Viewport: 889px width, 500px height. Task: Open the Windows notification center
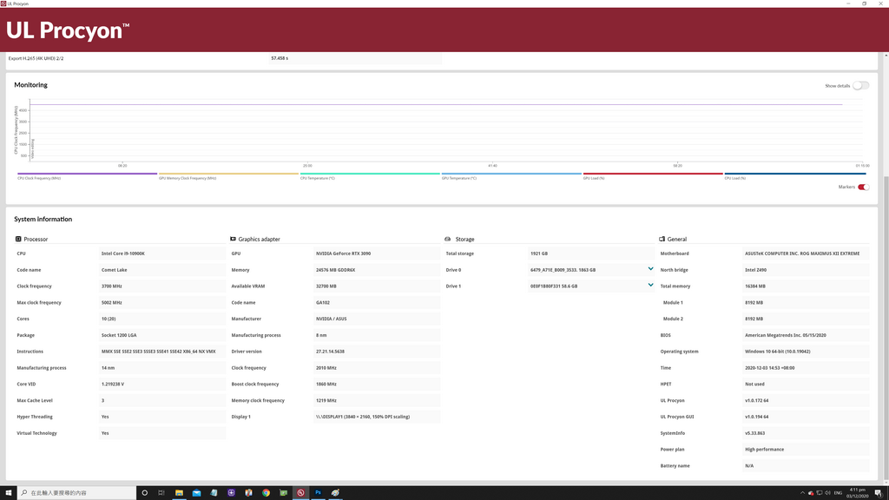click(x=879, y=493)
